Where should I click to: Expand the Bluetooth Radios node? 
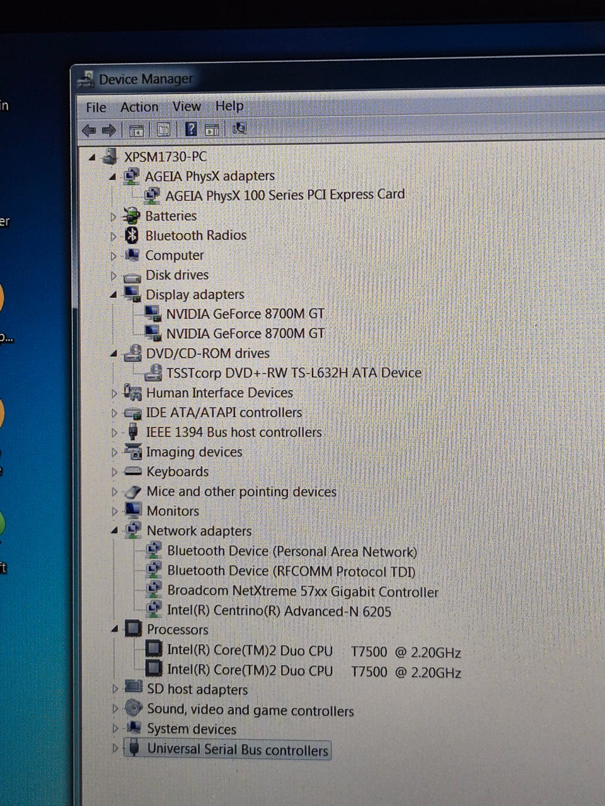(113, 237)
